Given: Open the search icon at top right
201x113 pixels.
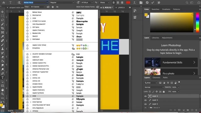Looking at the screenshot, I should coord(187,3).
